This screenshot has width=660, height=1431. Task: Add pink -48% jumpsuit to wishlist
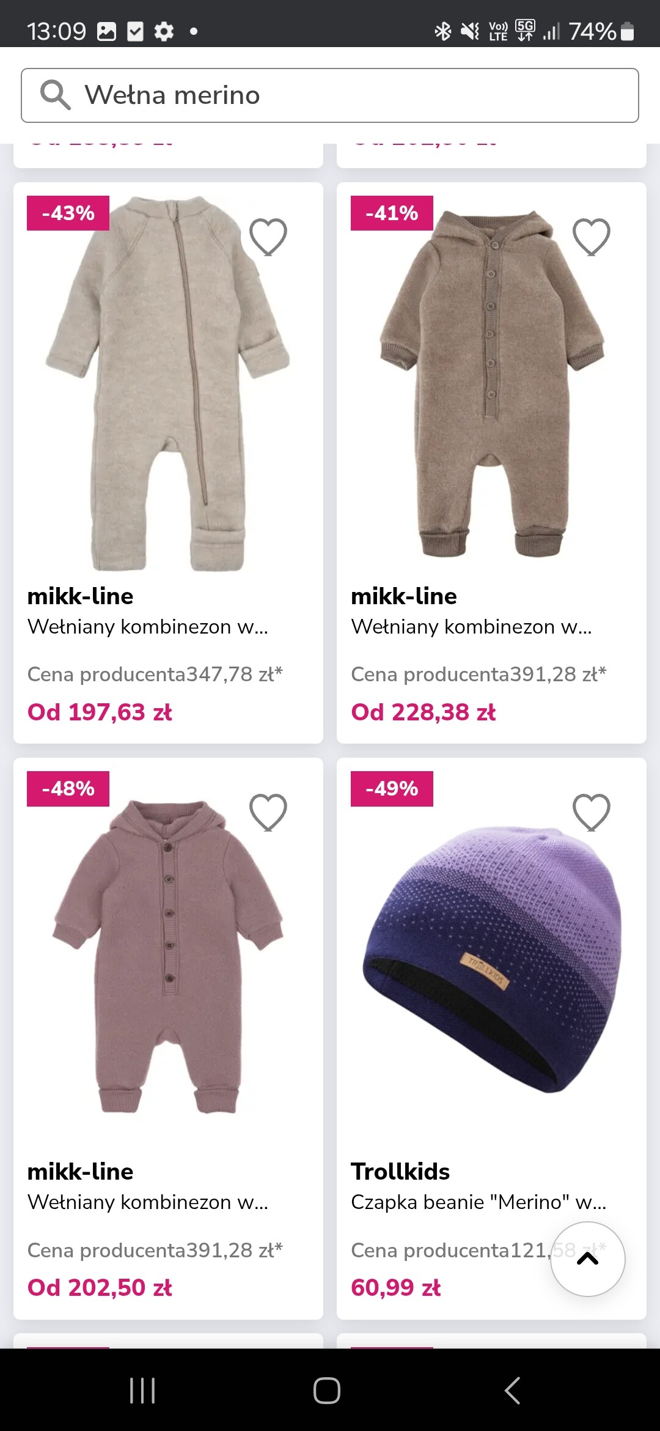[x=268, y=812]
